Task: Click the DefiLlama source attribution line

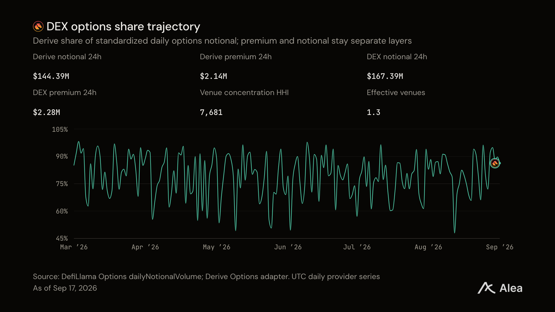Action: [x=206, y=276]
